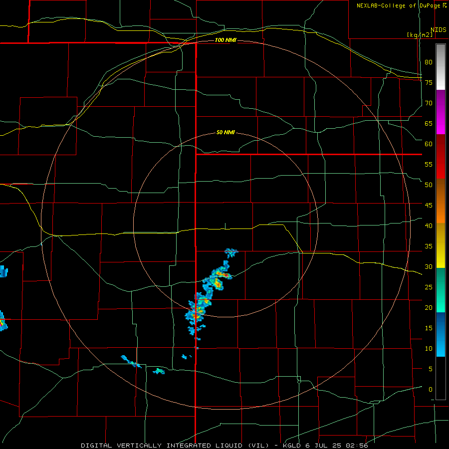Pick the white-gray top segment of the color bar
The width and height of the screenshot is (449, 449).
coord(441,67)
